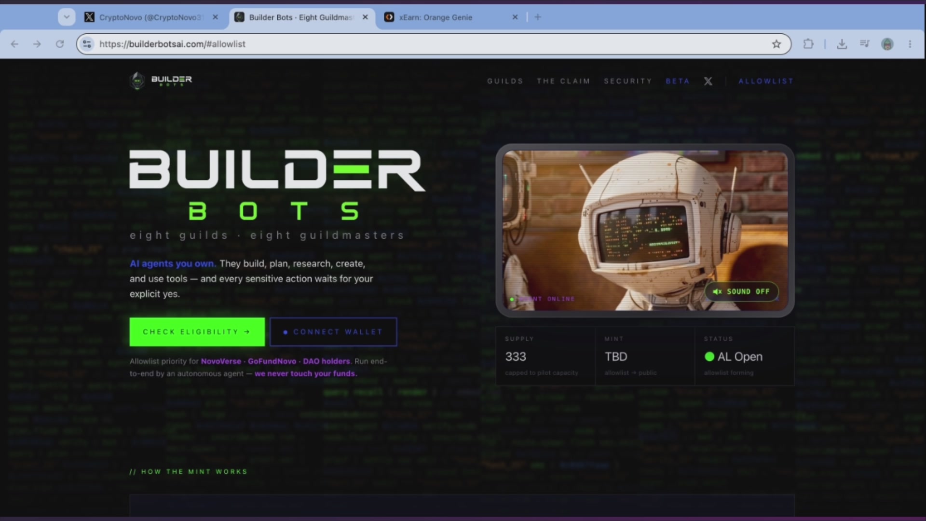Expand the tab search dropdown chevron
The width and height of the screenshot is (926, 521).
[67, 17]
